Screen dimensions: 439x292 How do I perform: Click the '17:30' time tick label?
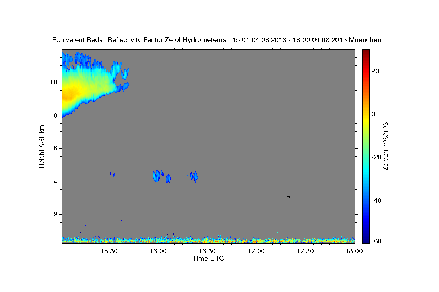pyautogui.click(x=305, y=251)
